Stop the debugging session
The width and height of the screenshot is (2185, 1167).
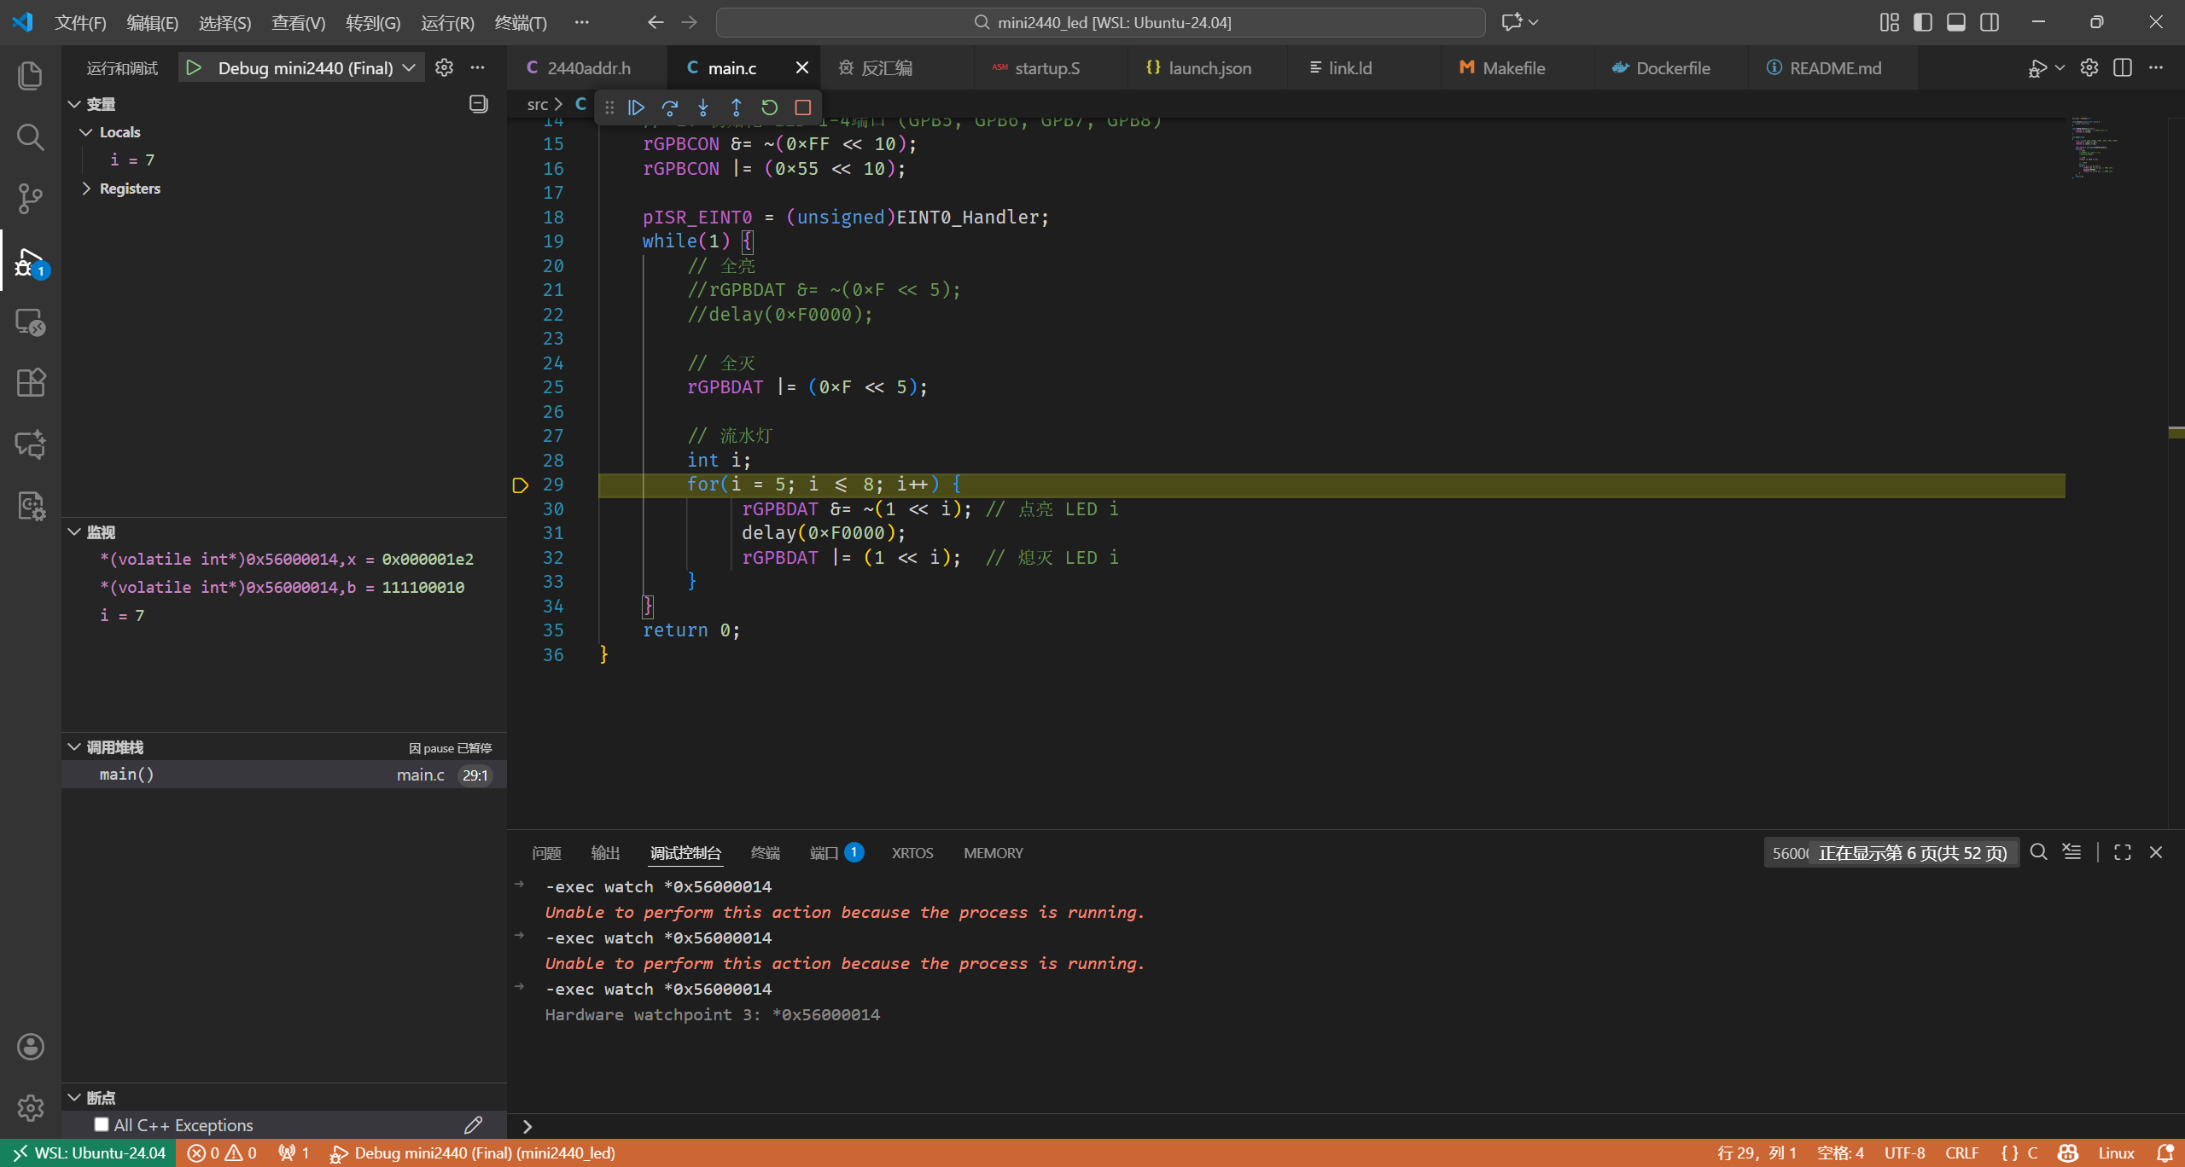point(802,107)
